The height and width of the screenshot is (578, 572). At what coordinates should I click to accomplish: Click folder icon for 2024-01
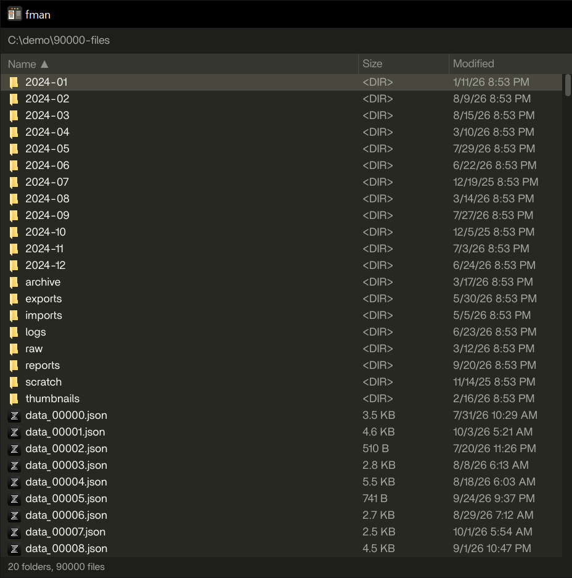pyautogui.click(x=14, y=82)
